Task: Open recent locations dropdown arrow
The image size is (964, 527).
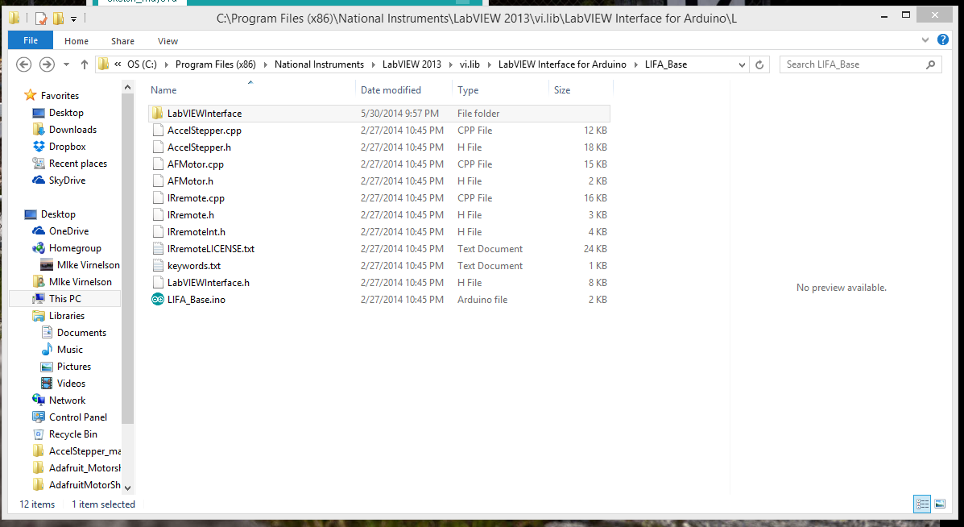Action: click(x=66, y=64)
